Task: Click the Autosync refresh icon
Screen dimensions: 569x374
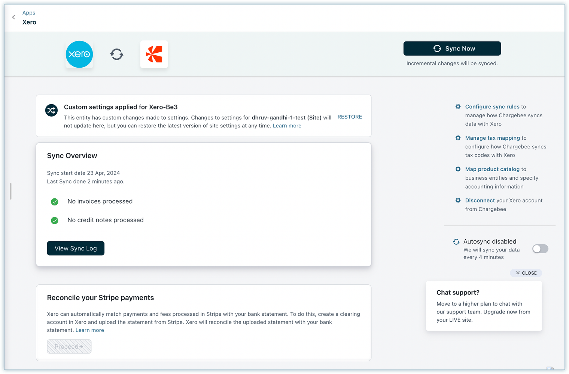Action: pyautogui.click(x=456, y=242)
